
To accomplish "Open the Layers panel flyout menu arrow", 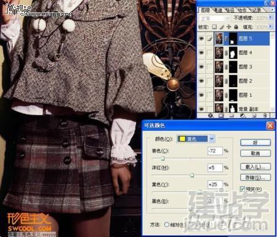I will [x=272, y=10].
